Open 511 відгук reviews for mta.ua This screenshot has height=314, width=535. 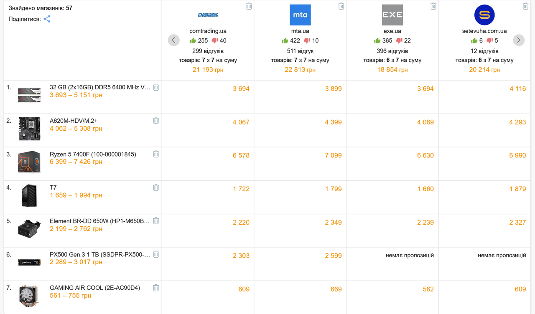click(300, 51)
